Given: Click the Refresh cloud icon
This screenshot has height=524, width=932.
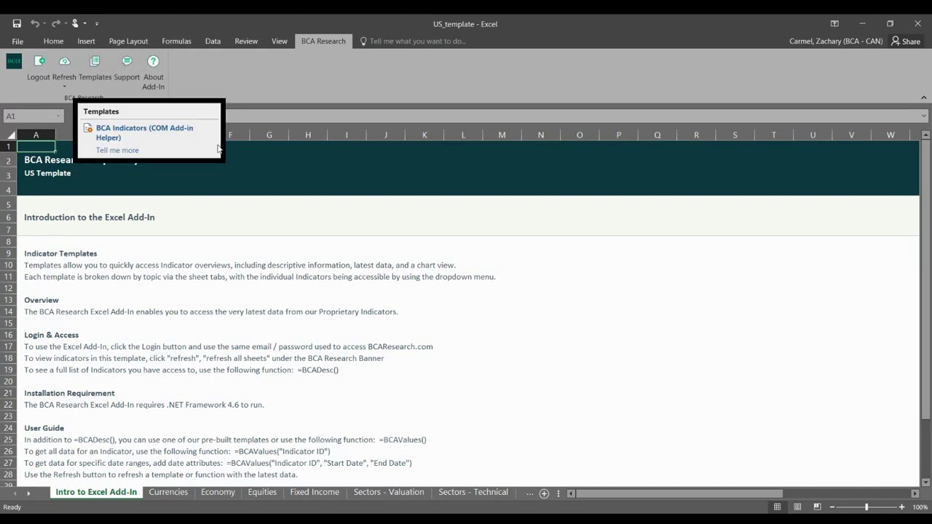Looking at the screenshot, I should [64, 62].
